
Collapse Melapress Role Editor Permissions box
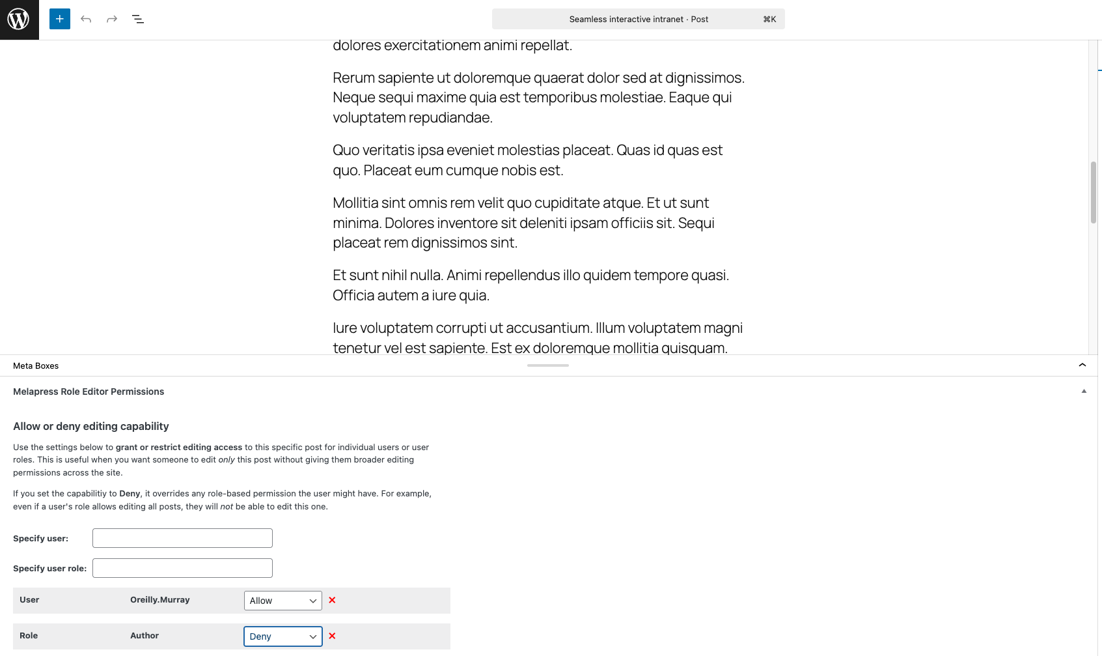(x=1084, y=392)
